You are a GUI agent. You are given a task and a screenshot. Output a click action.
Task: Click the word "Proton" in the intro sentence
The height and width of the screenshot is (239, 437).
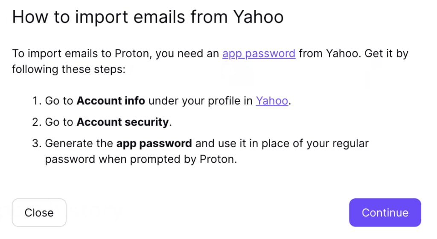(x=131, y=54)
